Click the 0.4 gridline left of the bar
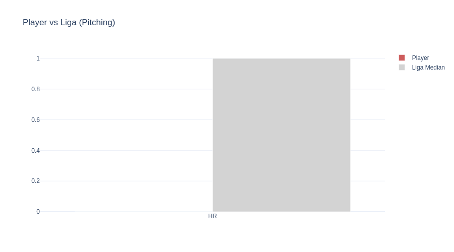 click(x=126, y=151)
